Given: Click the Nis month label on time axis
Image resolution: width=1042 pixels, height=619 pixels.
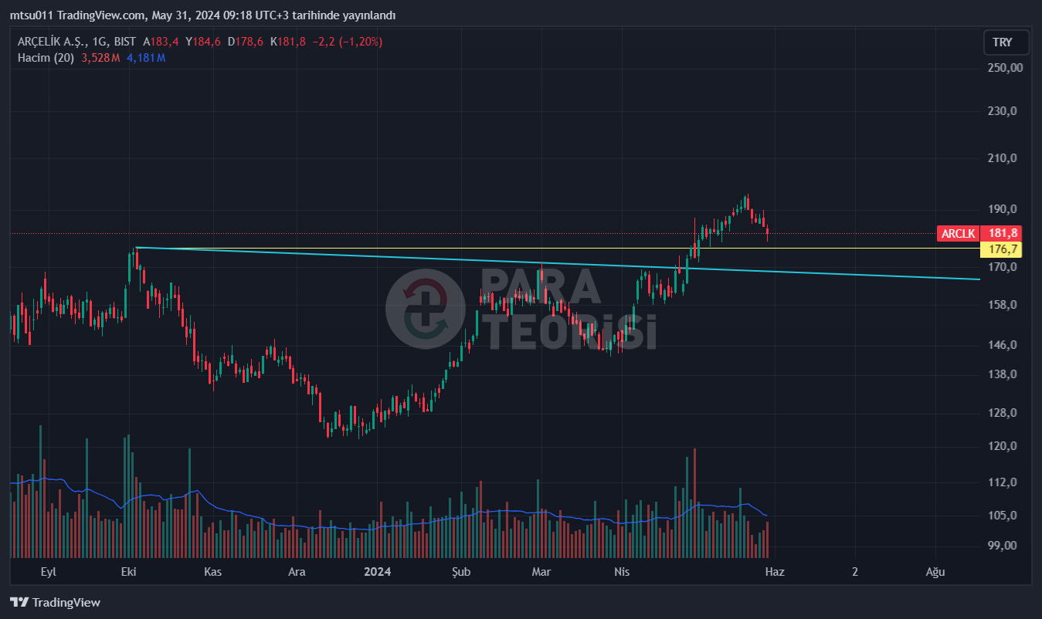Looking at the screenshot, I should pyautogui.click(x=622, y=572).
